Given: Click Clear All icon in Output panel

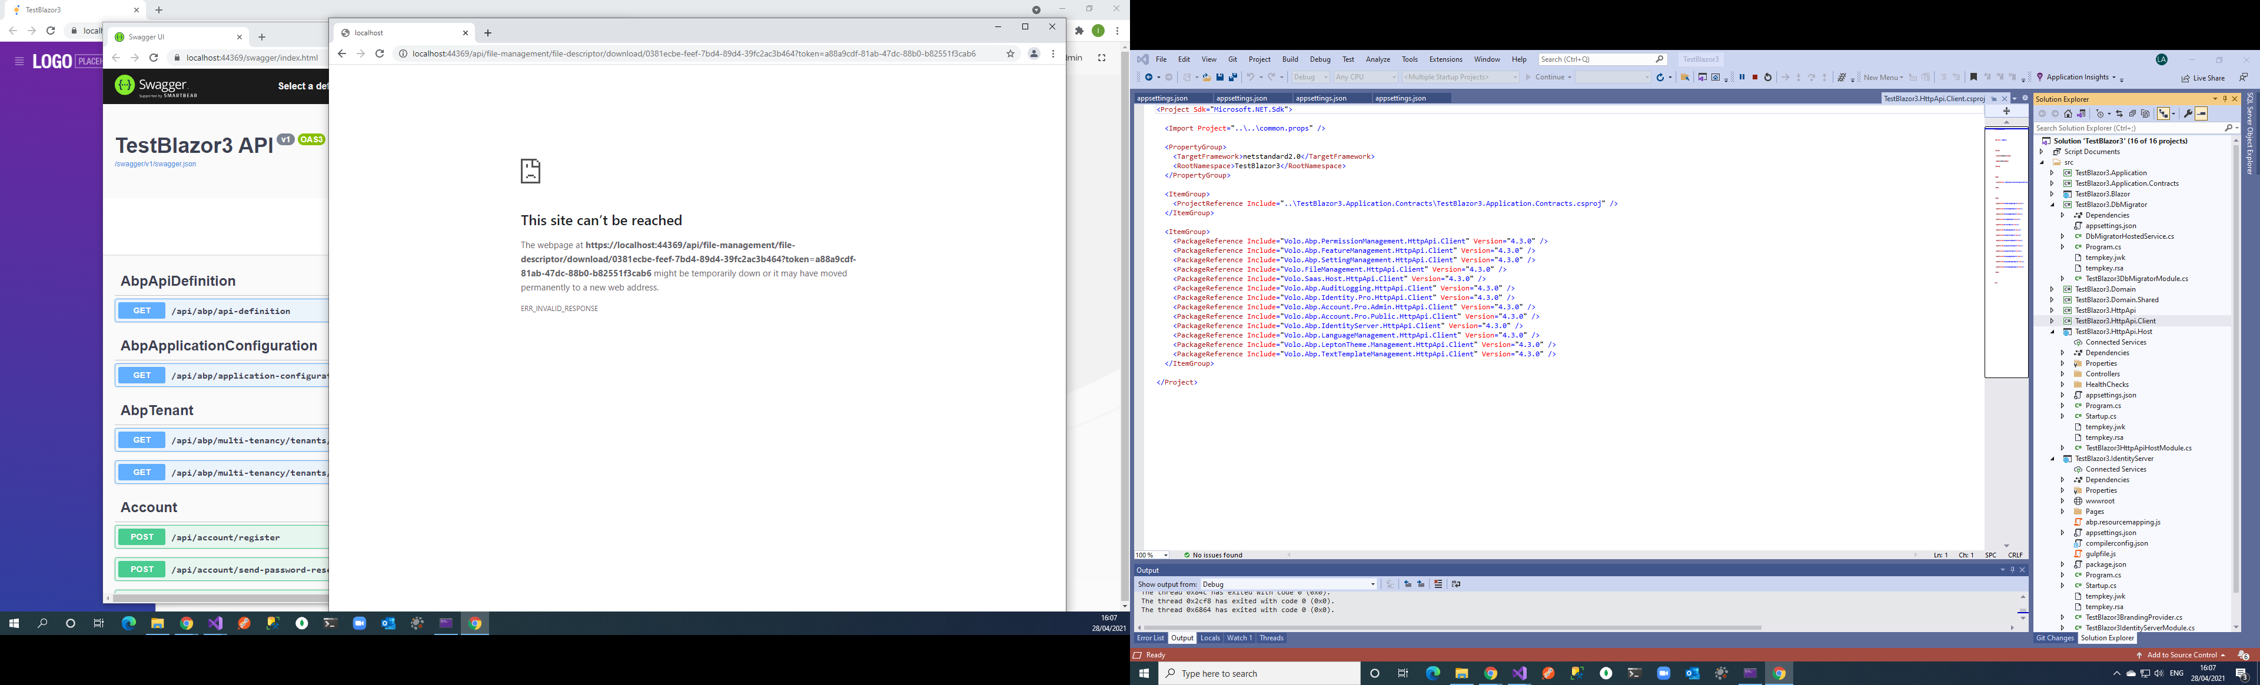Looking at the screenshot, I should coord(1438,584).
